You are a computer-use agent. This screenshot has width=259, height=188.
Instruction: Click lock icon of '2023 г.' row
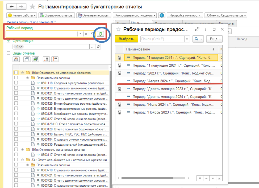coord(120,73)
